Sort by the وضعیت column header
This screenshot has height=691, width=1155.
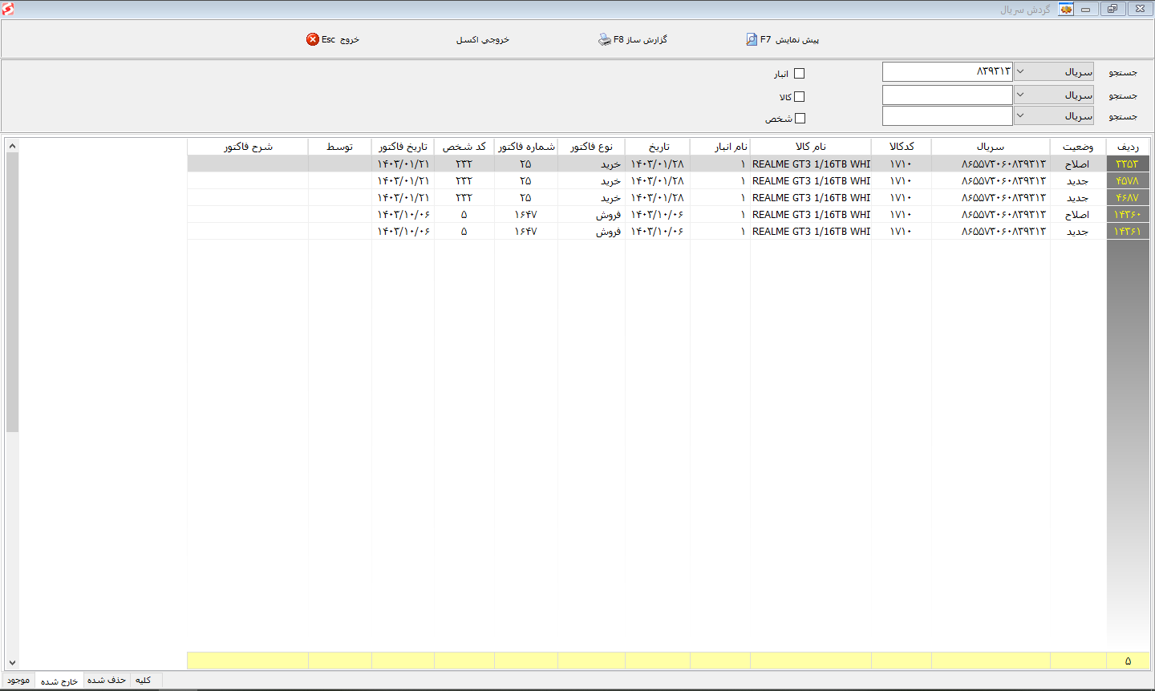tap(1078, 147)
